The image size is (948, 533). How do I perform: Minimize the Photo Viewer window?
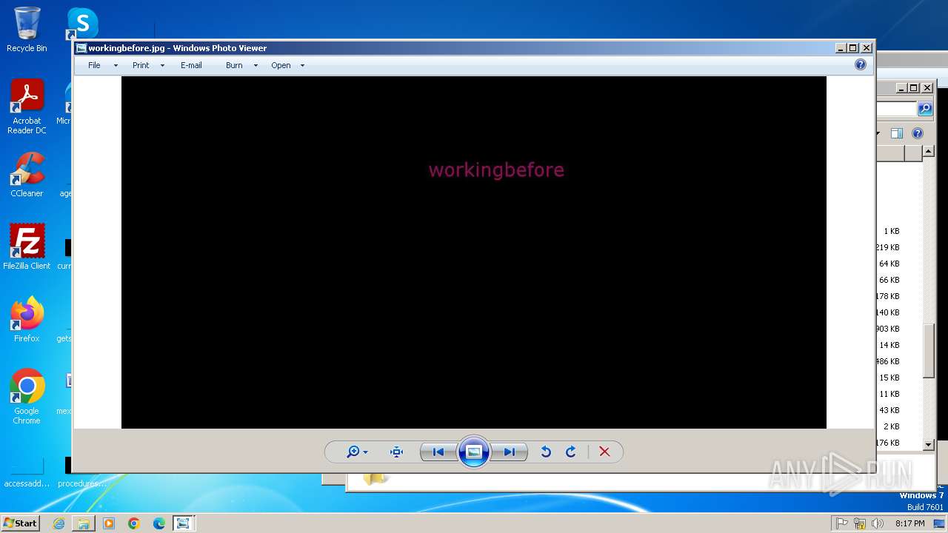click(841, 48)
